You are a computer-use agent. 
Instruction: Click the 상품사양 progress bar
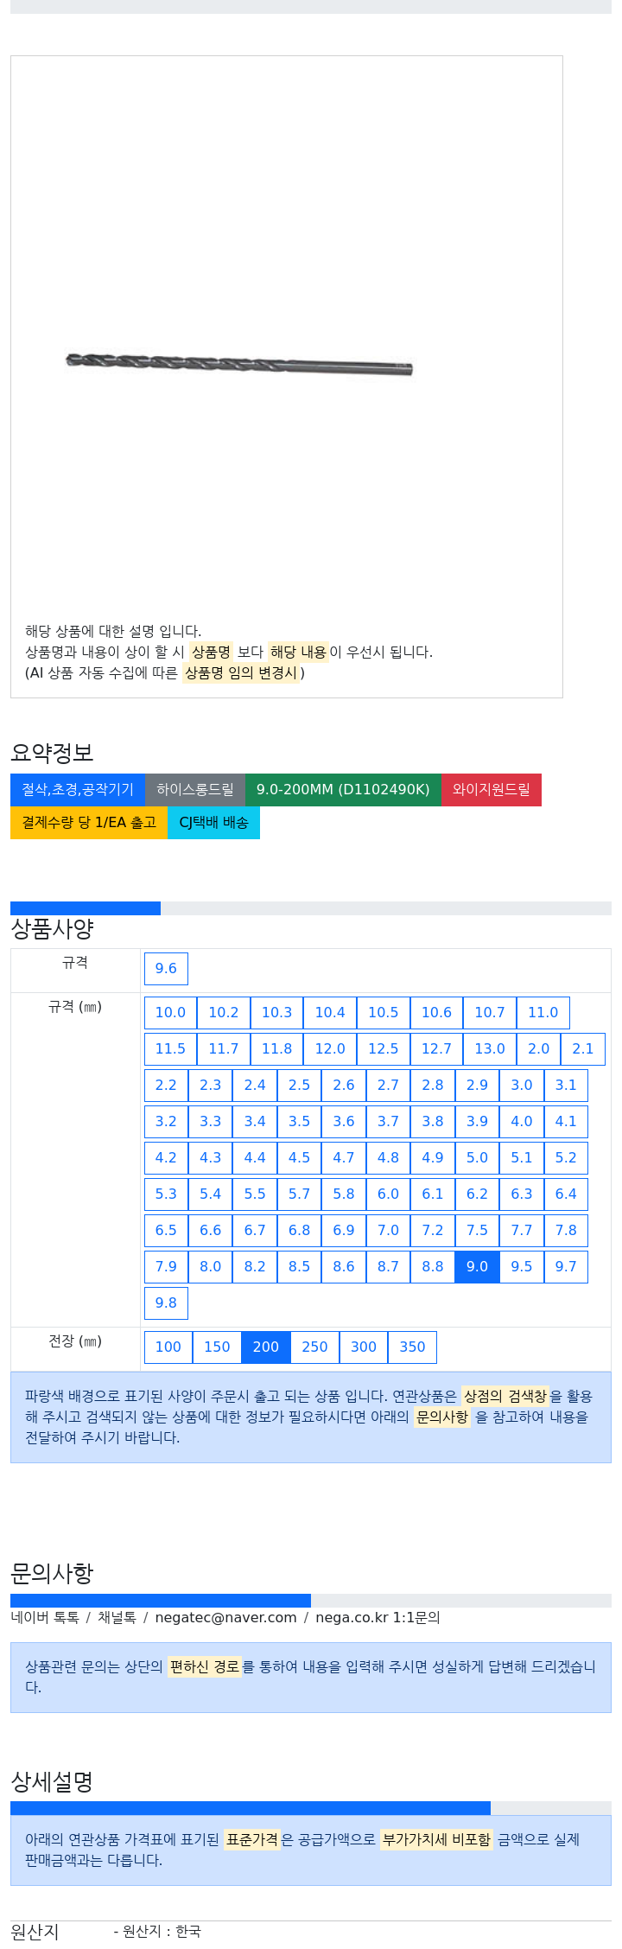coord(311,908)
